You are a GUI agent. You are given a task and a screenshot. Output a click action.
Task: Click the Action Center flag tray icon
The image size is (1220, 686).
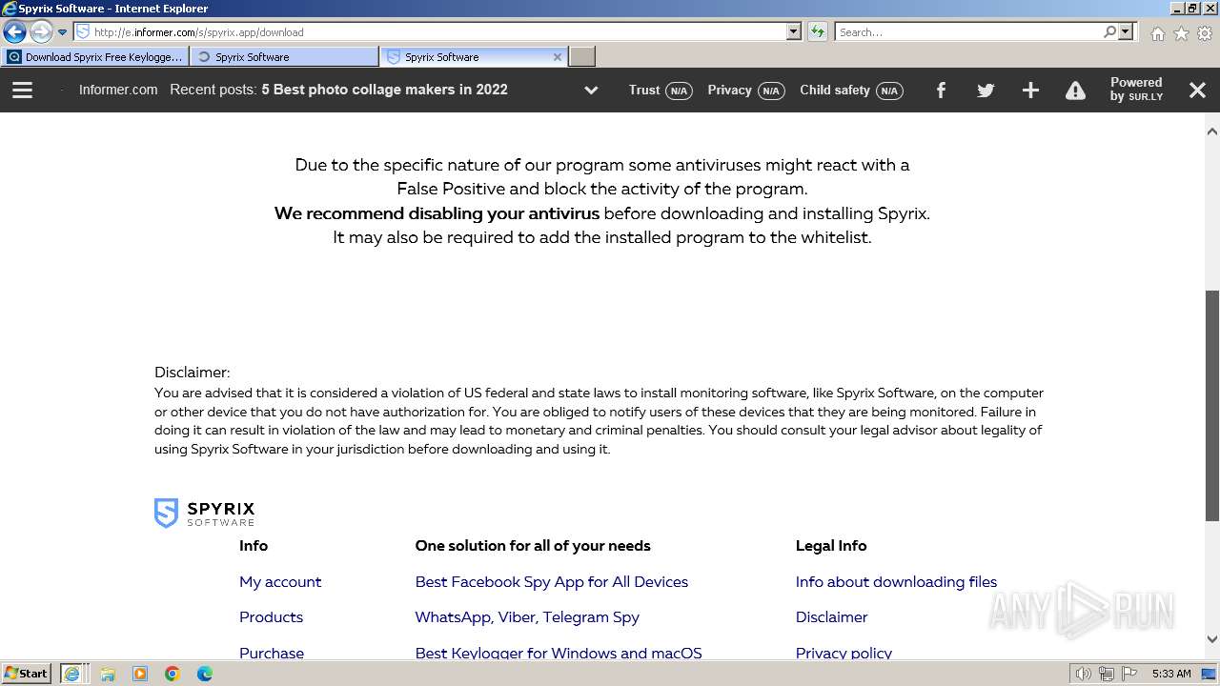pyautogui.click(x=1129, y=674)
